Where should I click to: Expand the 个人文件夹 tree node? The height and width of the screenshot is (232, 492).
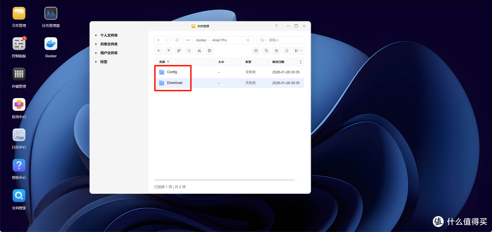pyautogui.click(x=96, y=35)
